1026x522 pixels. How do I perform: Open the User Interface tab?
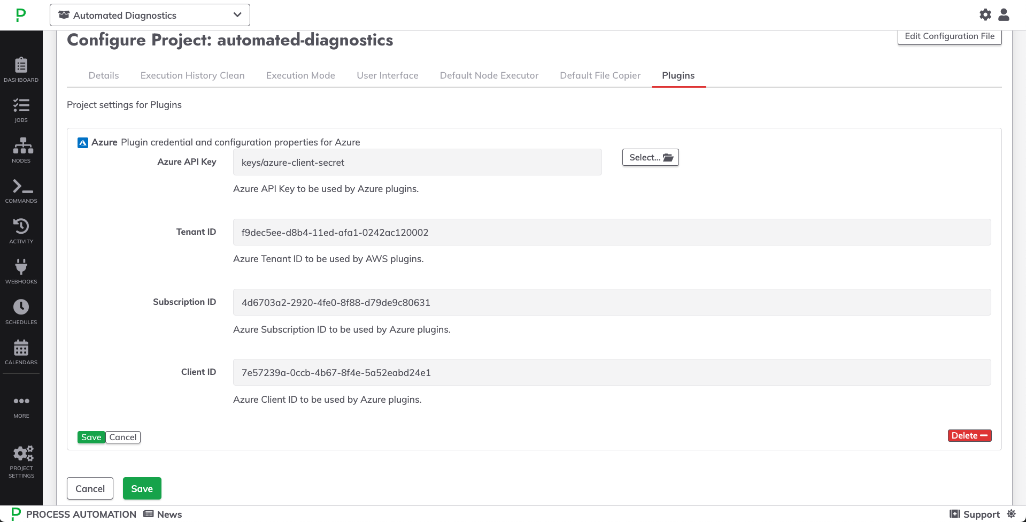pyautogui.click(x=388, y=75)
